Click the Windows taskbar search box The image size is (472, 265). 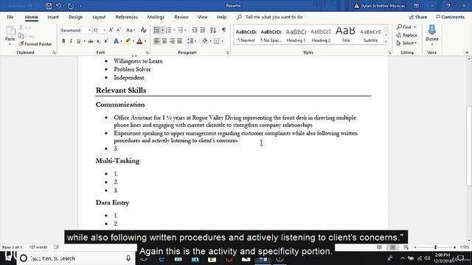[x=75, y=258]
